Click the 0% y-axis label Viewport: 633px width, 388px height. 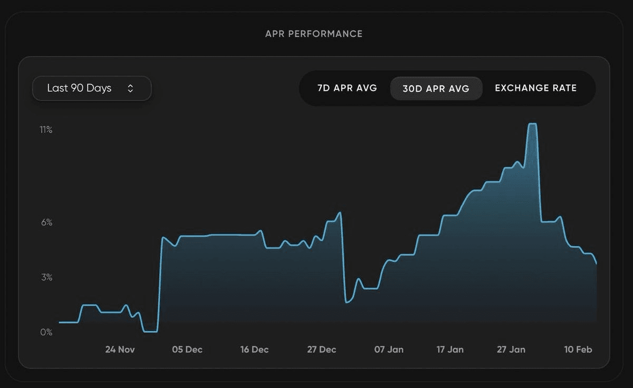(x=46, y=332)
